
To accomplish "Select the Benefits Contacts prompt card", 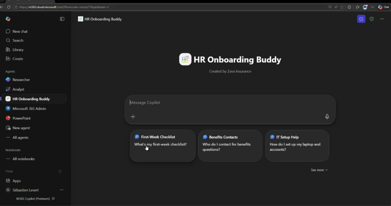I will 230,145.
